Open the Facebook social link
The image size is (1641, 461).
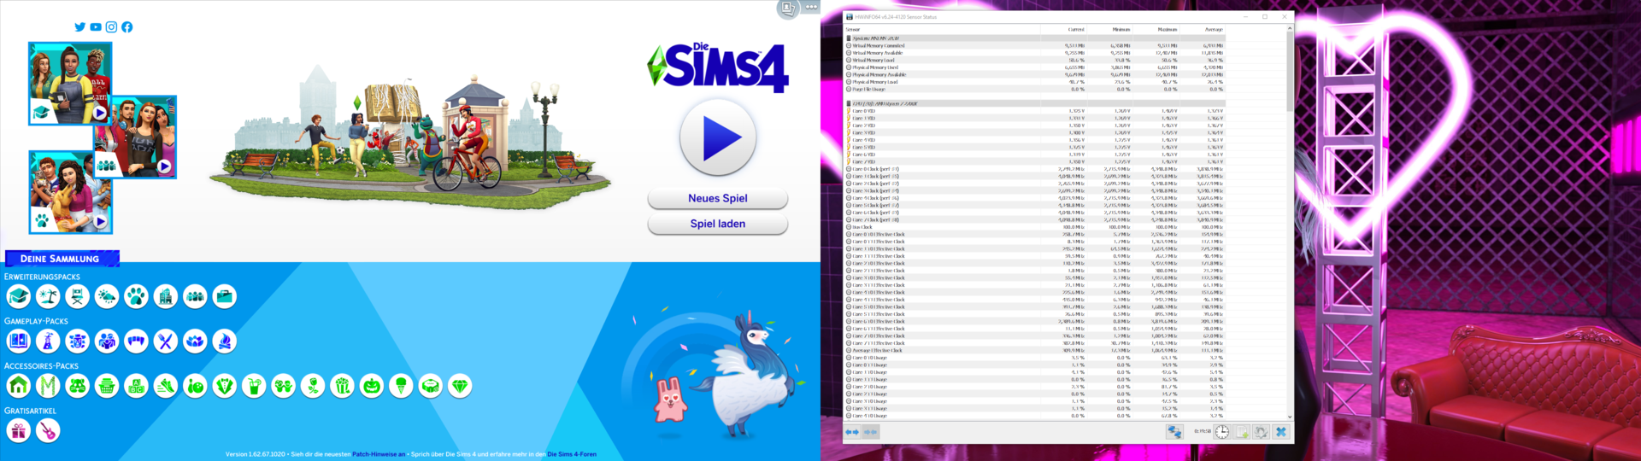coord(126,27)
